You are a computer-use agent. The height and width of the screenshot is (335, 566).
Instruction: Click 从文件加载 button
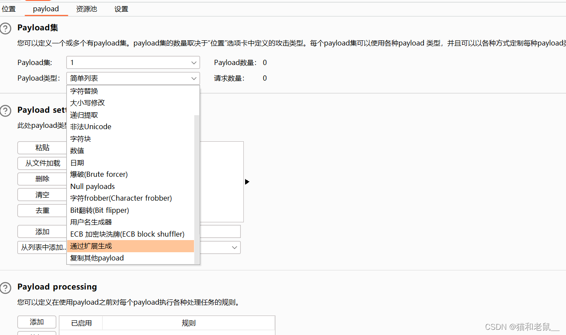[42, 163]
